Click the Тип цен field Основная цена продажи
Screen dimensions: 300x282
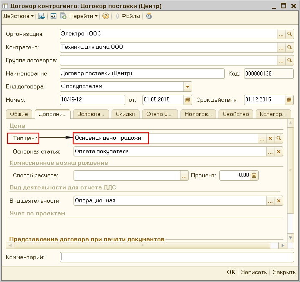point(166,138)
